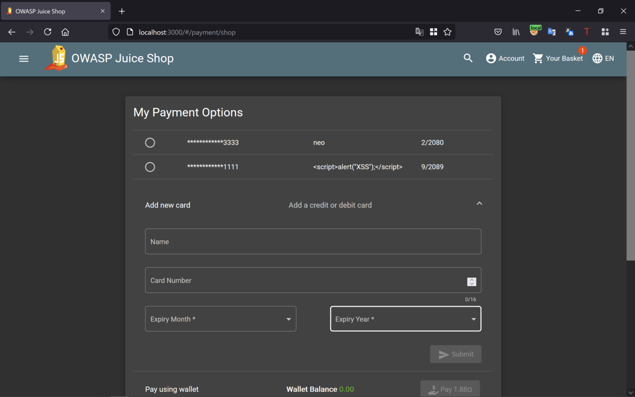
Task: Open the Account menu
Action: click(x=505, y=58)
